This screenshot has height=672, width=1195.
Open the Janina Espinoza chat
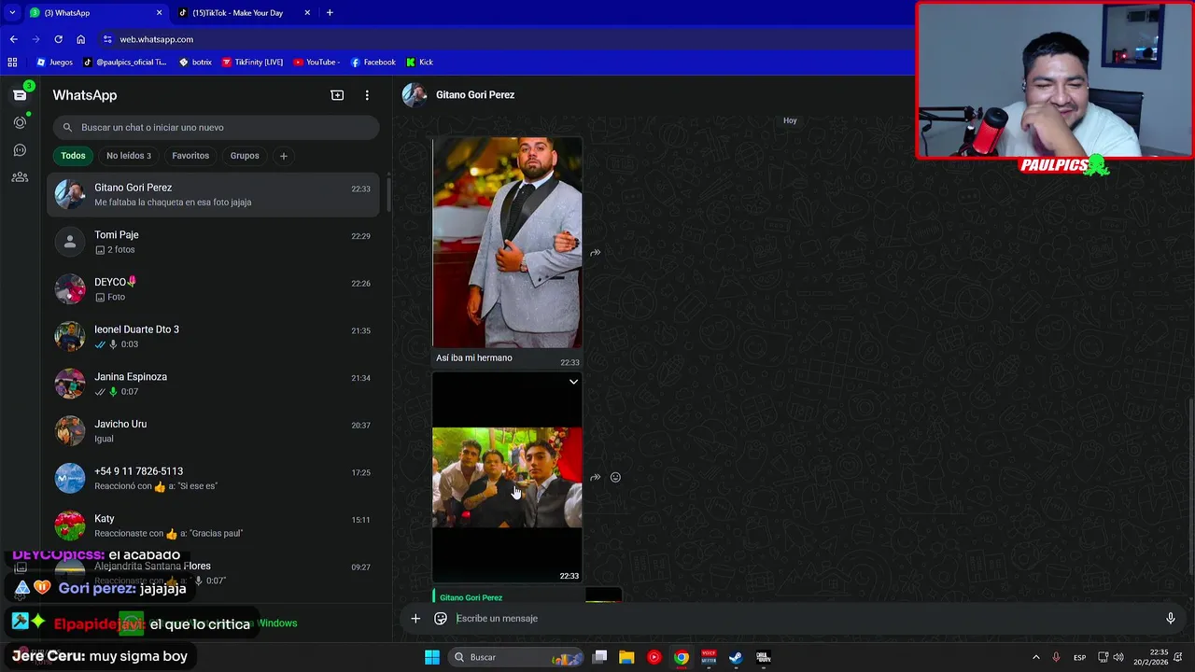(x=214, y=384)
